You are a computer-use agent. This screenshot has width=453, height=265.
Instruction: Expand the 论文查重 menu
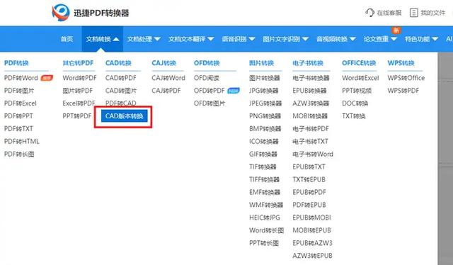[x=380, y=39]
